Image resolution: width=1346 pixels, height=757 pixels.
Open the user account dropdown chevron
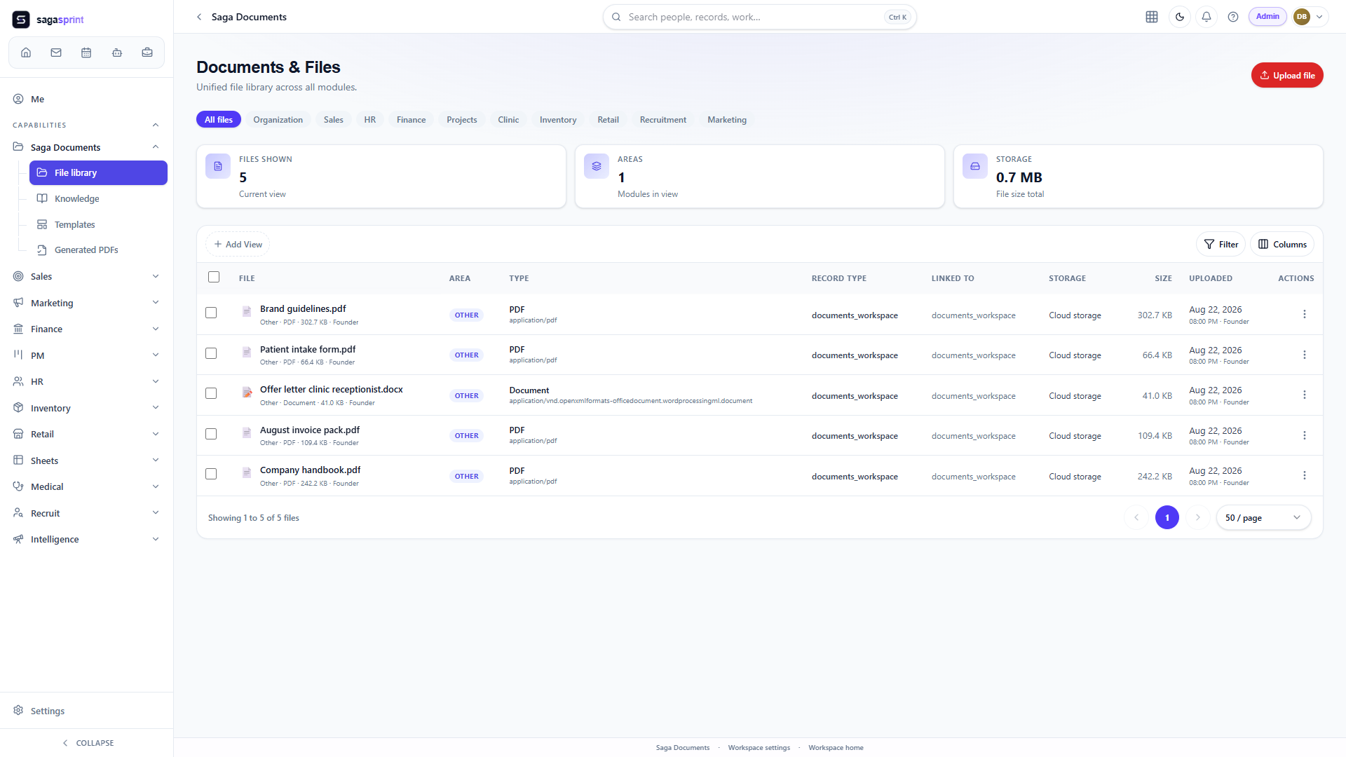click(1319, 17)
